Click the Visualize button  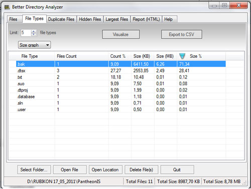[x=121, y=34]
